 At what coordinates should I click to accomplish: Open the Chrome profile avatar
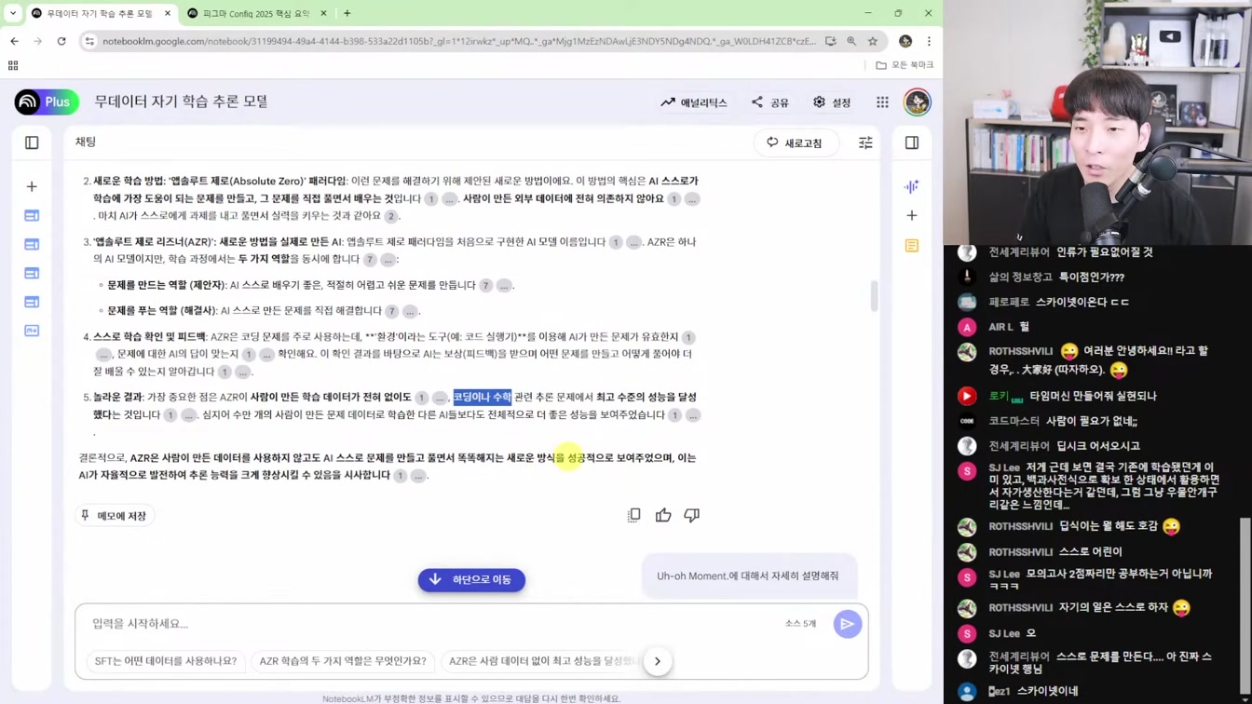click(x=905, y=41)
